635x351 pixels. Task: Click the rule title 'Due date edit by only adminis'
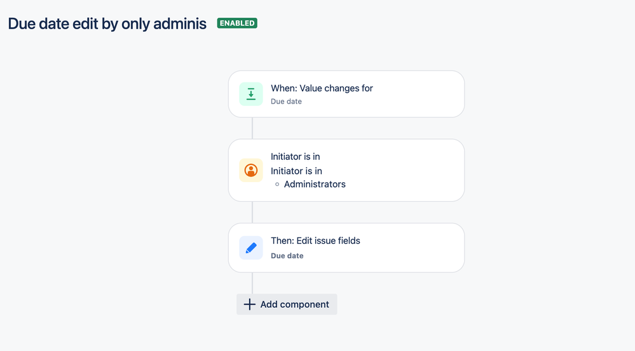click(x=107, y=23)
